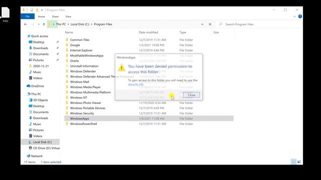Sort by the Type column header

pos(183,32)
